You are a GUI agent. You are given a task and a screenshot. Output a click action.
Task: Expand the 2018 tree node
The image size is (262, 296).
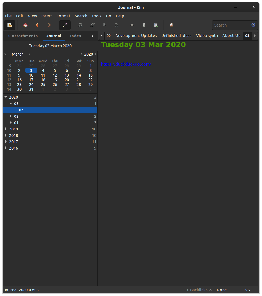coord(6,135)
